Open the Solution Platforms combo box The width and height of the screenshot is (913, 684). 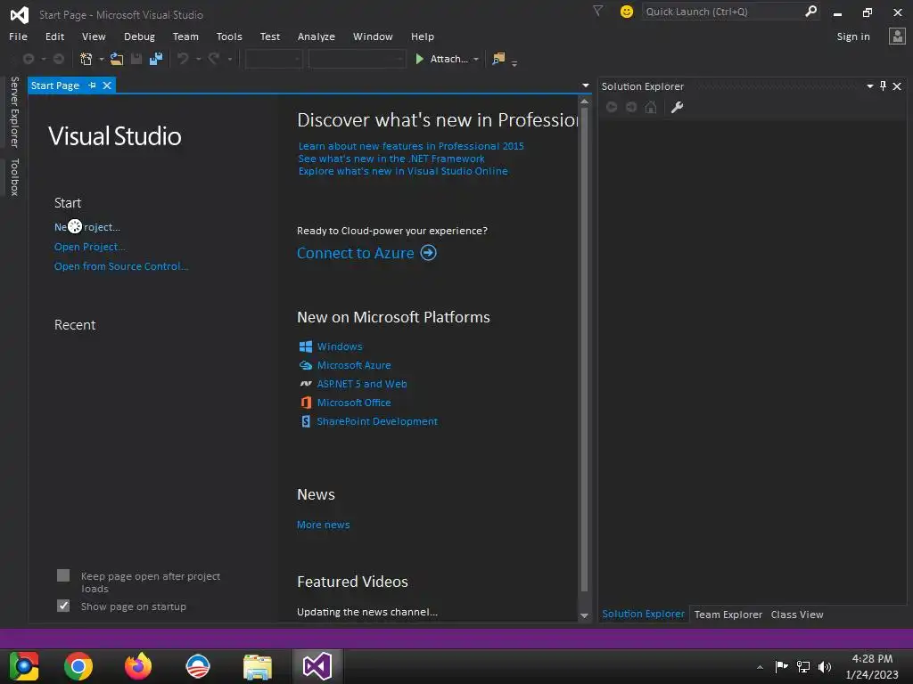click(x=357, y=59)
